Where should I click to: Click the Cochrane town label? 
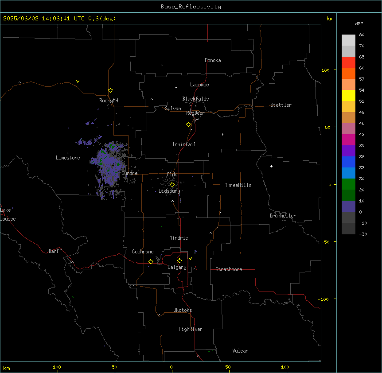(x=143, y=252)
